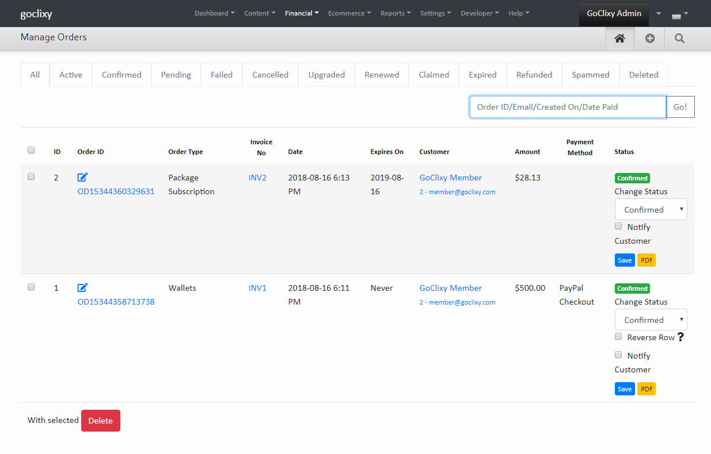The height and width of the screenshot is (454, 711).
Task: Switch to the Confirmed tab
Action: (x=121, y=75)
